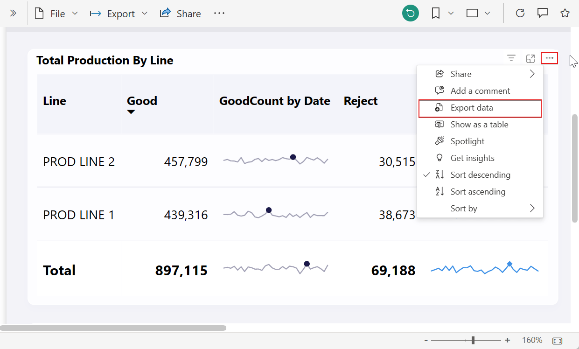Open the filter icon on Total Production visual

point(511,58)
